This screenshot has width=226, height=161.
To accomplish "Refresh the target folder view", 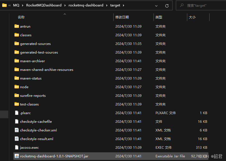I will pyautogui.click(x=167, y=6).
